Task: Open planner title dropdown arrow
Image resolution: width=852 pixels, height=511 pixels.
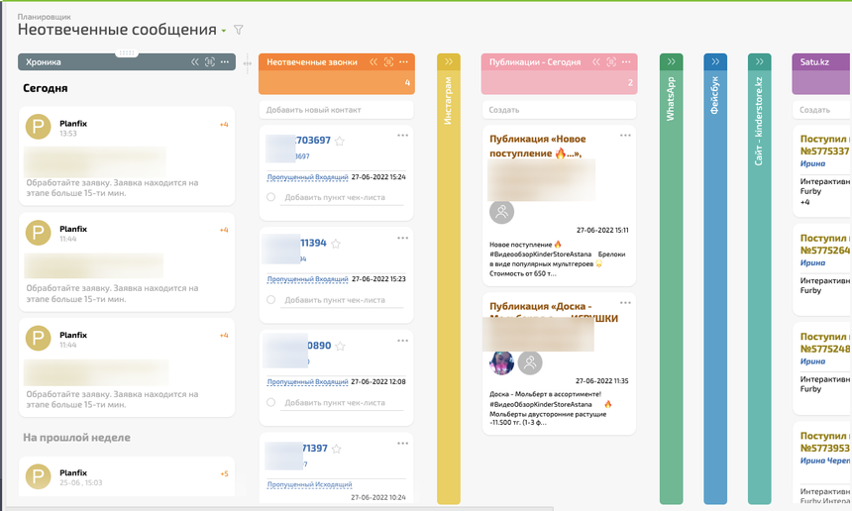Action: pos(224,32)
